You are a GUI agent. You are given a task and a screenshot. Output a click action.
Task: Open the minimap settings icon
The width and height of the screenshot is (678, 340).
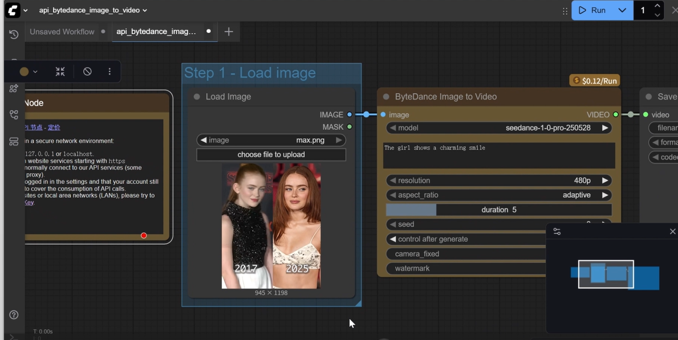pyautogui.click(x=557, y=232)
